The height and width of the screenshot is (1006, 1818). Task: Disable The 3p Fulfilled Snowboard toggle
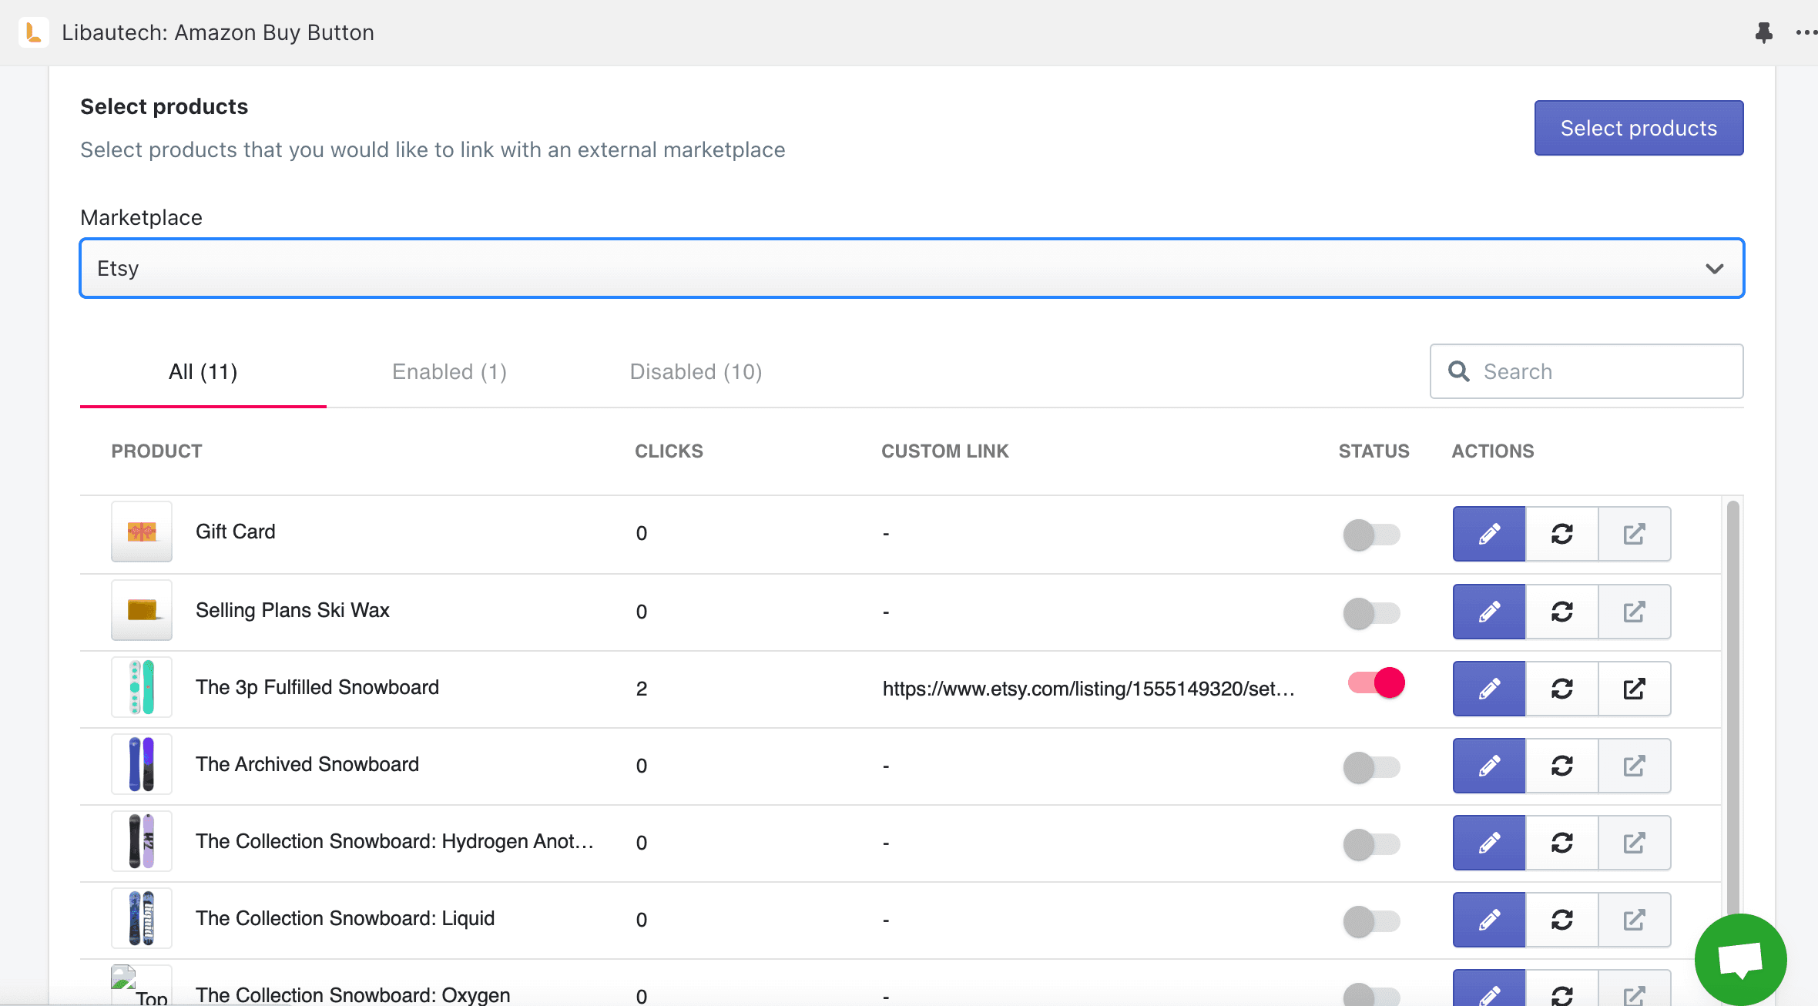coord(1377,682)
